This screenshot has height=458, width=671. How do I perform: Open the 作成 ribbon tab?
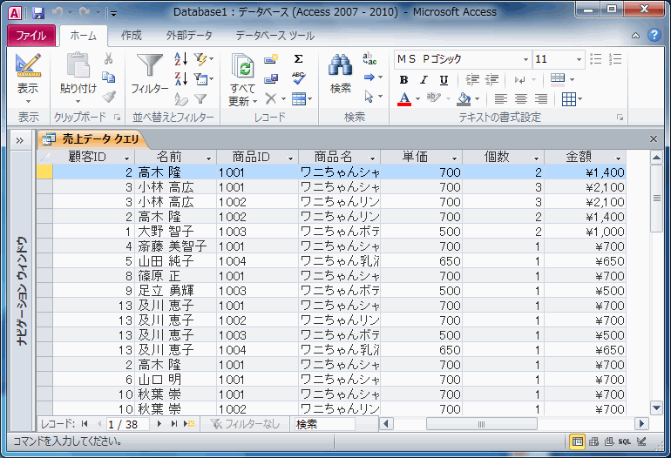(132, 36)
